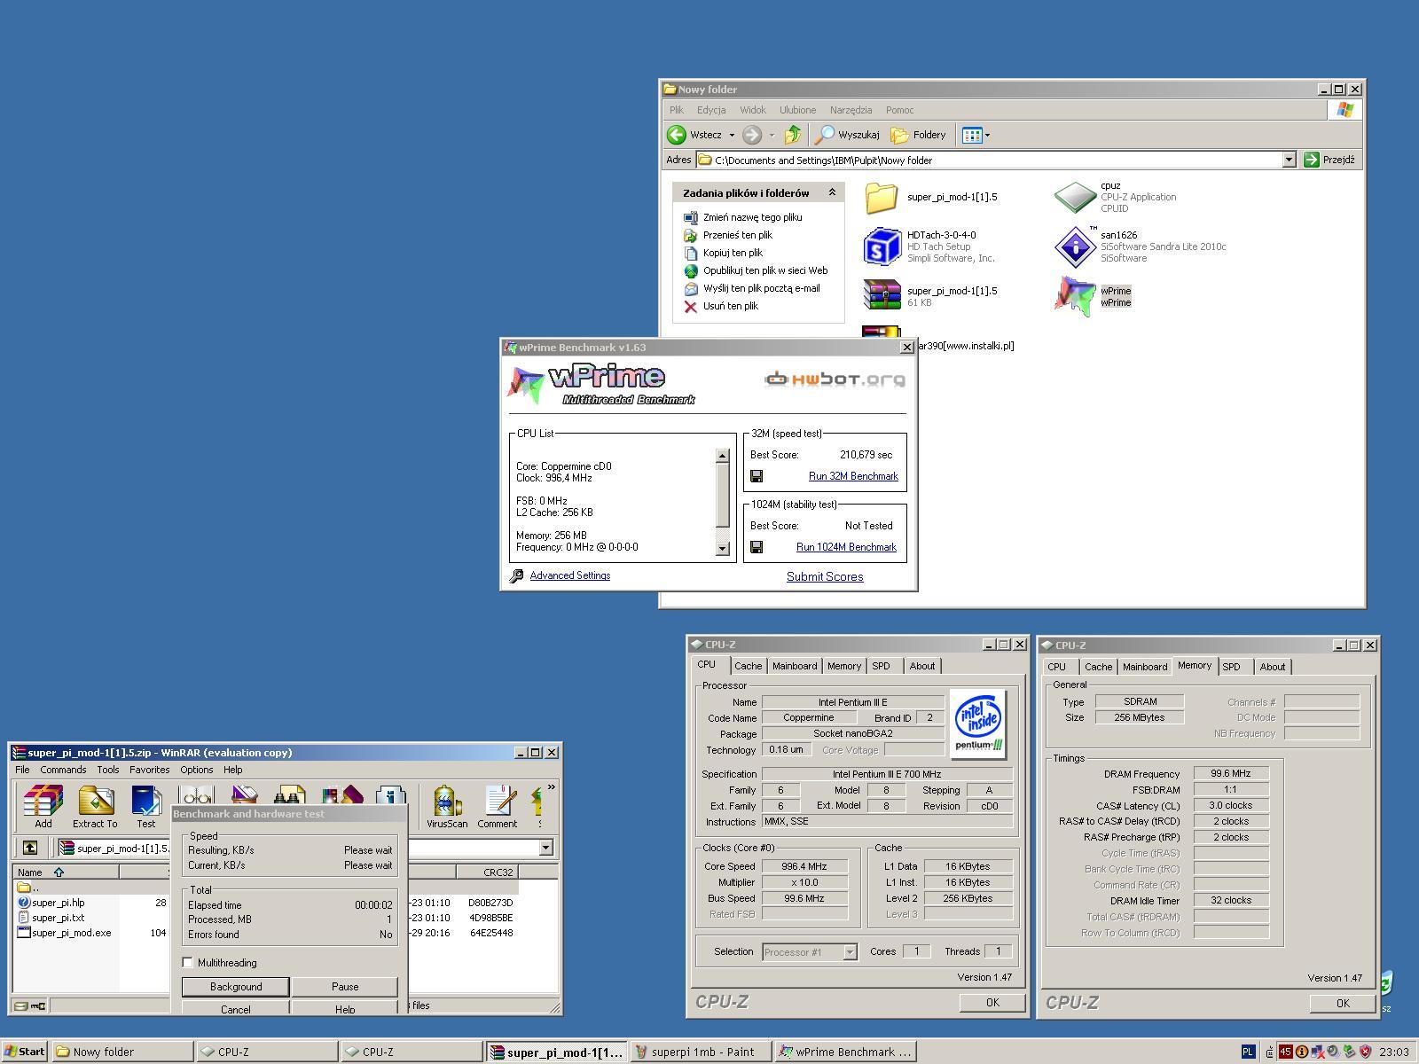Click the Name column header in WinRAR
1419x1064 pixels.
pos(65,872)
